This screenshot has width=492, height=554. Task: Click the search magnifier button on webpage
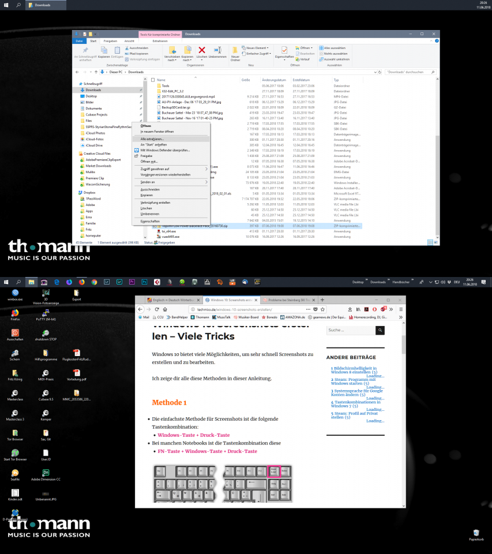pos(380,330)
